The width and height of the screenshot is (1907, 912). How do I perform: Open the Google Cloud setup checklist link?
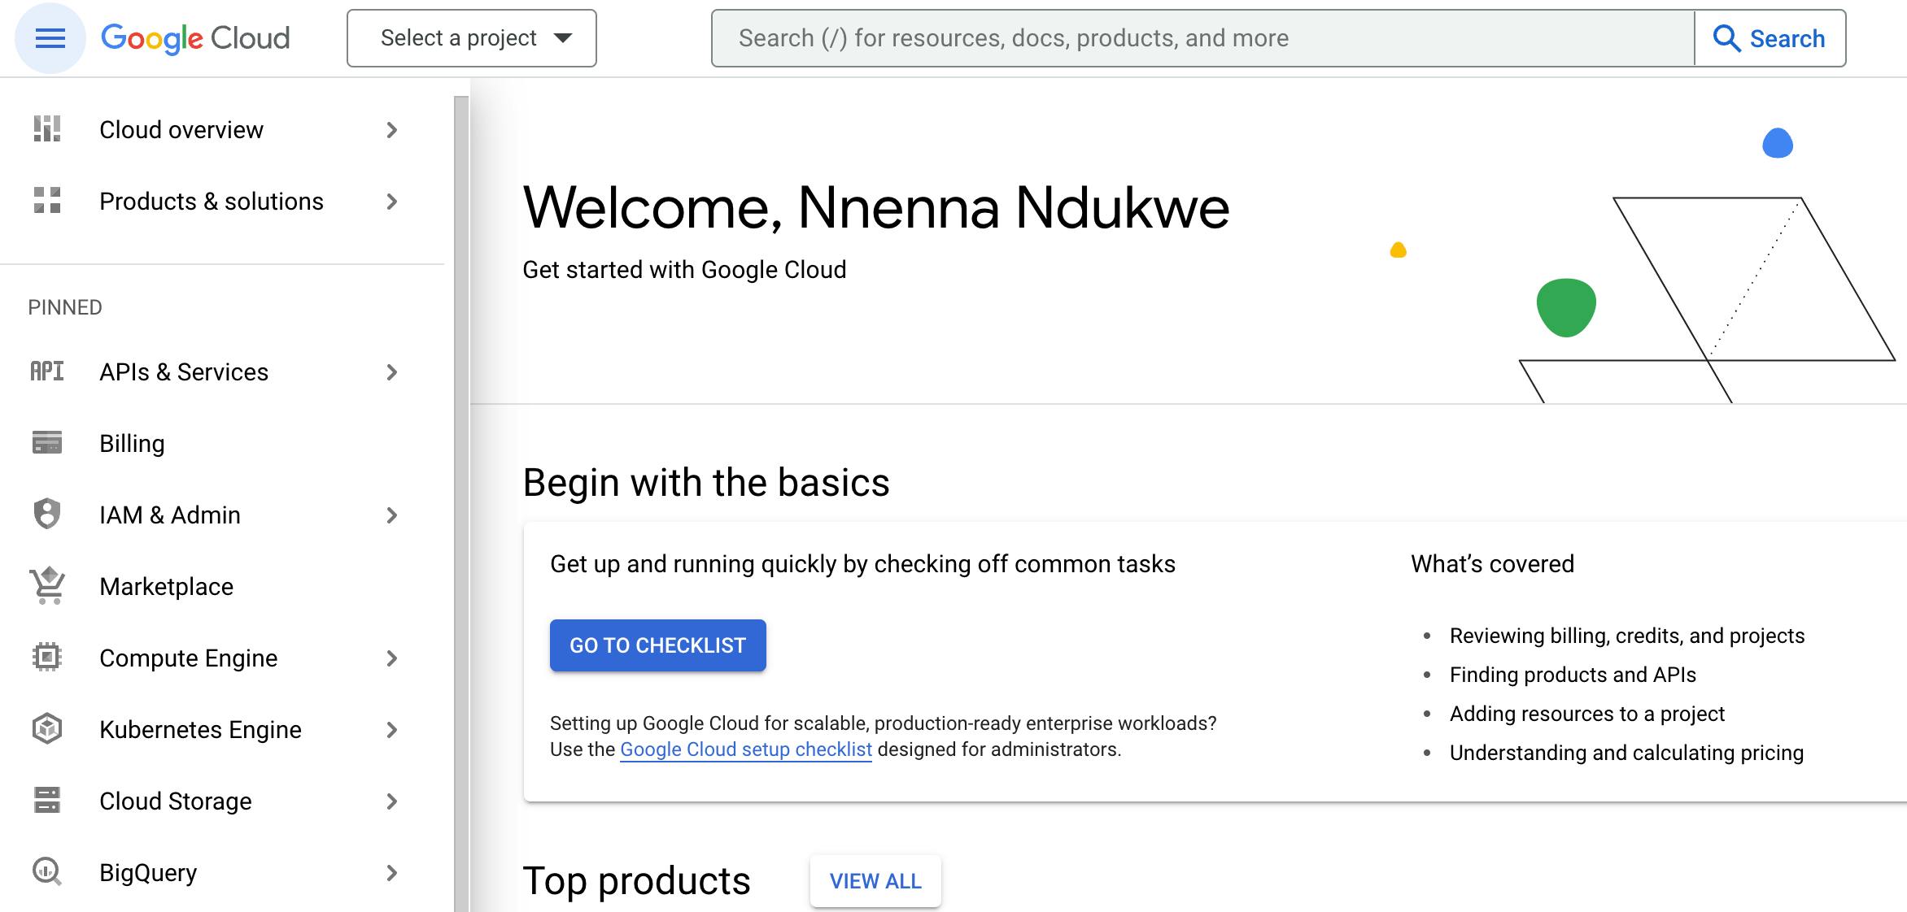click(x=745, y=749)
